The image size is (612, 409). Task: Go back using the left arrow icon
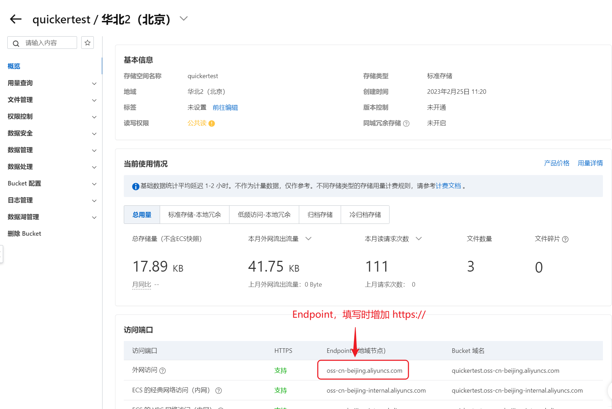16,19
